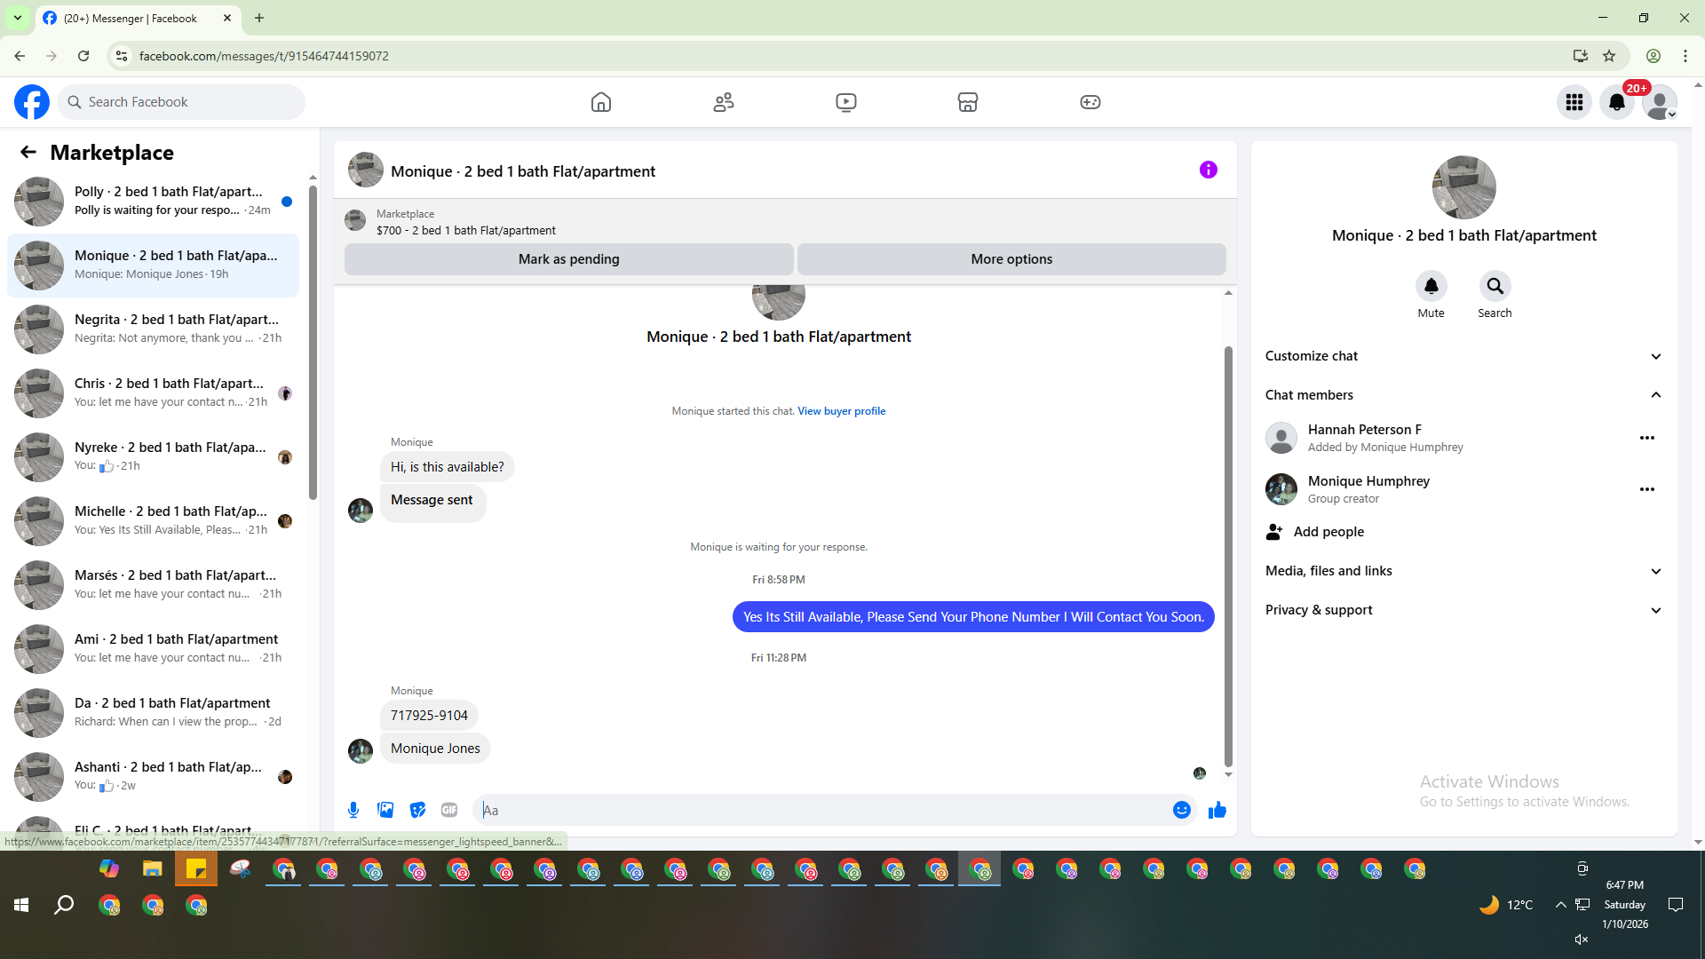Expand Privacy & support section
Screen dimensions: 1705x959
click(x=1655, y=610)
